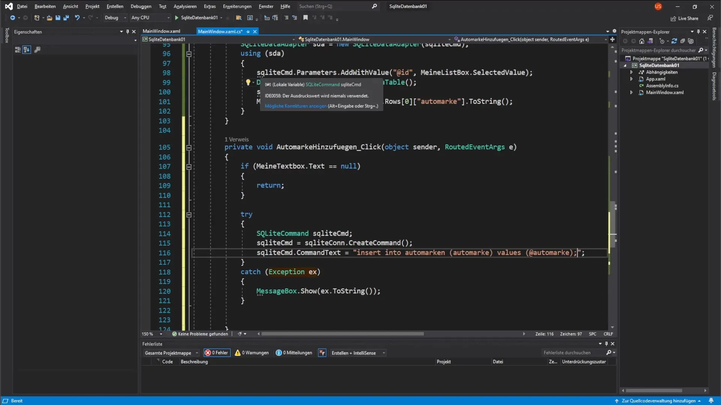Open the Toolbox side tab

6,36
